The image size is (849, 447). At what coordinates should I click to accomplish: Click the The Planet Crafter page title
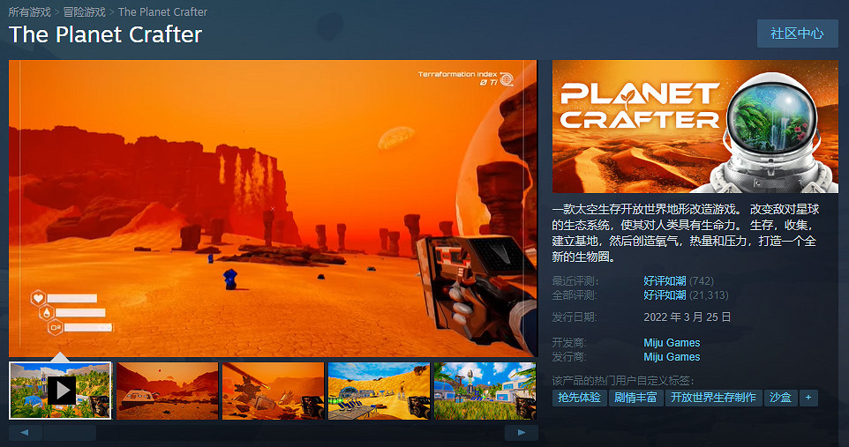(x=106, y=34)
